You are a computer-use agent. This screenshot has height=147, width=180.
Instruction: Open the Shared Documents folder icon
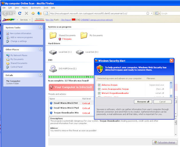tap(53, 35)
